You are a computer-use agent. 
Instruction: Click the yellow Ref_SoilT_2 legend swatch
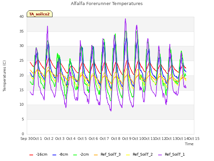[128, 155]
